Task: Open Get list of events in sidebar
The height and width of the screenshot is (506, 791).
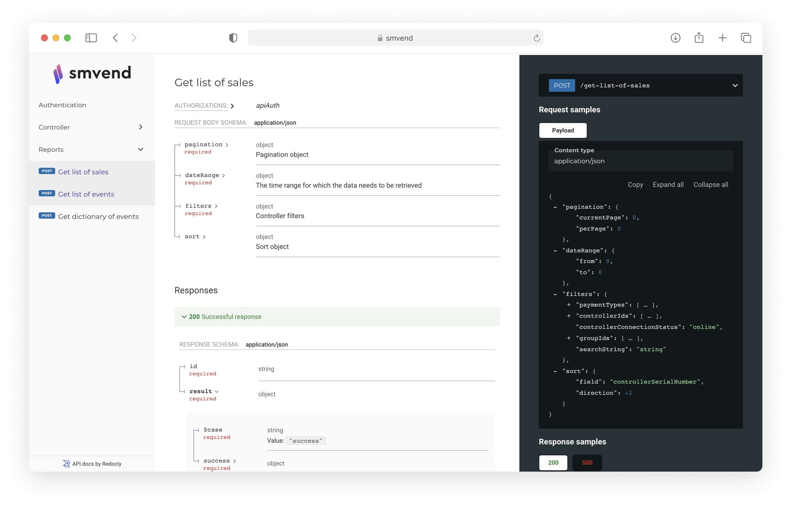Action: click(x=86, y=194)
